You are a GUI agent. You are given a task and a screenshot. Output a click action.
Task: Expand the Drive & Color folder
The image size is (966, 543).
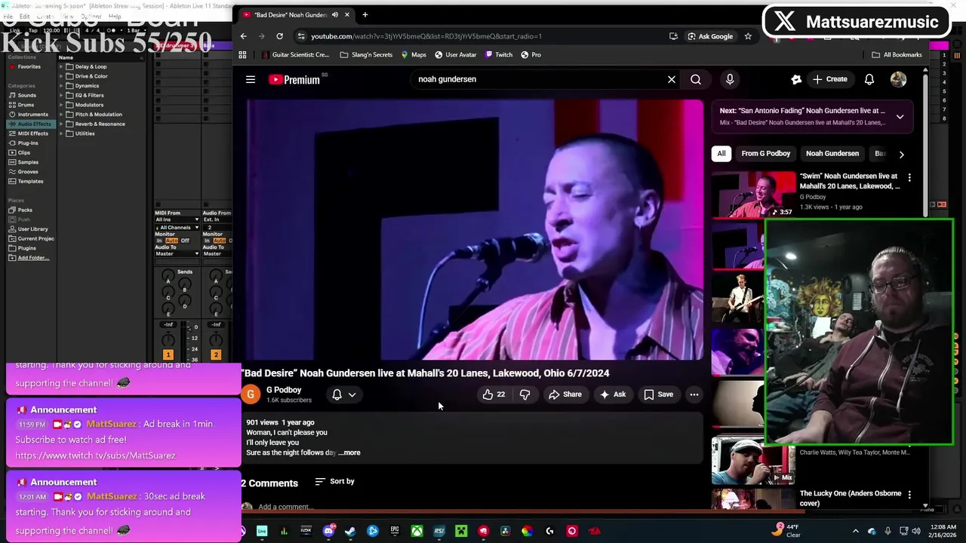click(61, 76)
